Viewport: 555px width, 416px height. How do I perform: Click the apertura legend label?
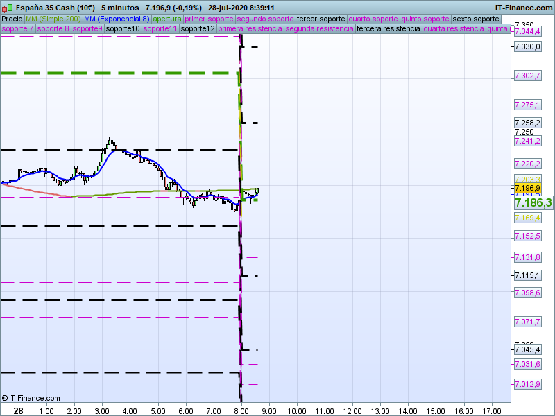[x=167, y=19]
